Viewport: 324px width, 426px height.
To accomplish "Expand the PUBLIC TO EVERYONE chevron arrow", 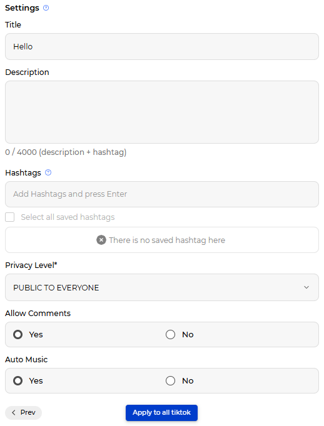I will (x=306, y=287).
